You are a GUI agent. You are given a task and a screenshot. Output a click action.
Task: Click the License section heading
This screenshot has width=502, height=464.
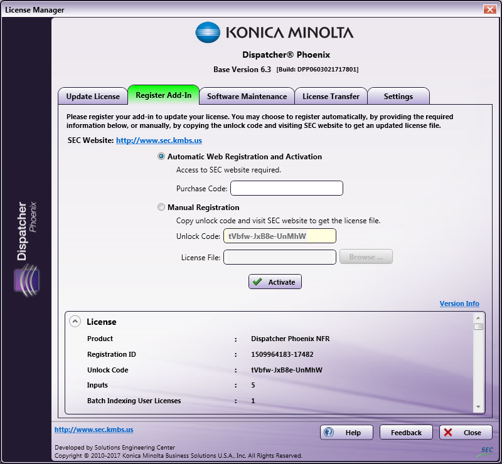pyautogui.click(x=101, y=322)
